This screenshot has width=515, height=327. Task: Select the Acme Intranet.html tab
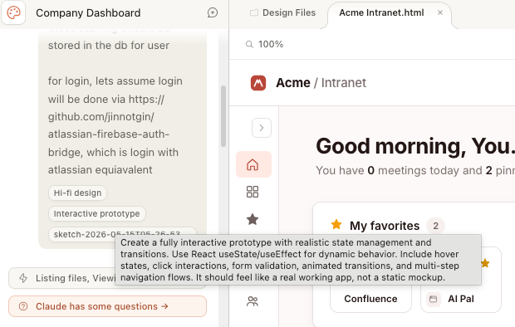pos(381,12)
